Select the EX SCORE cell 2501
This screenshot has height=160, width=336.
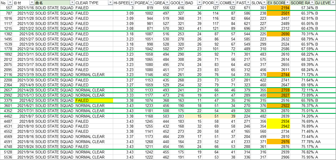(x=279, y=13)
